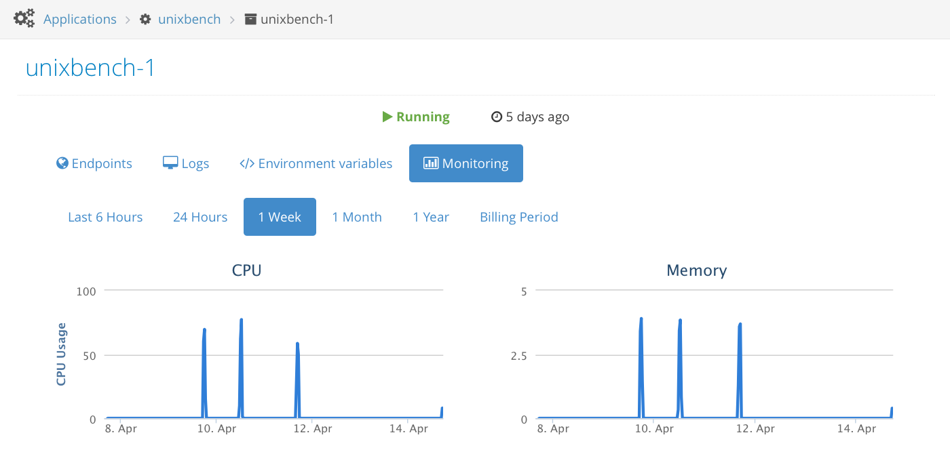Select the Last 6 Hours time range

pyautogui.click(x=105, y=218)
